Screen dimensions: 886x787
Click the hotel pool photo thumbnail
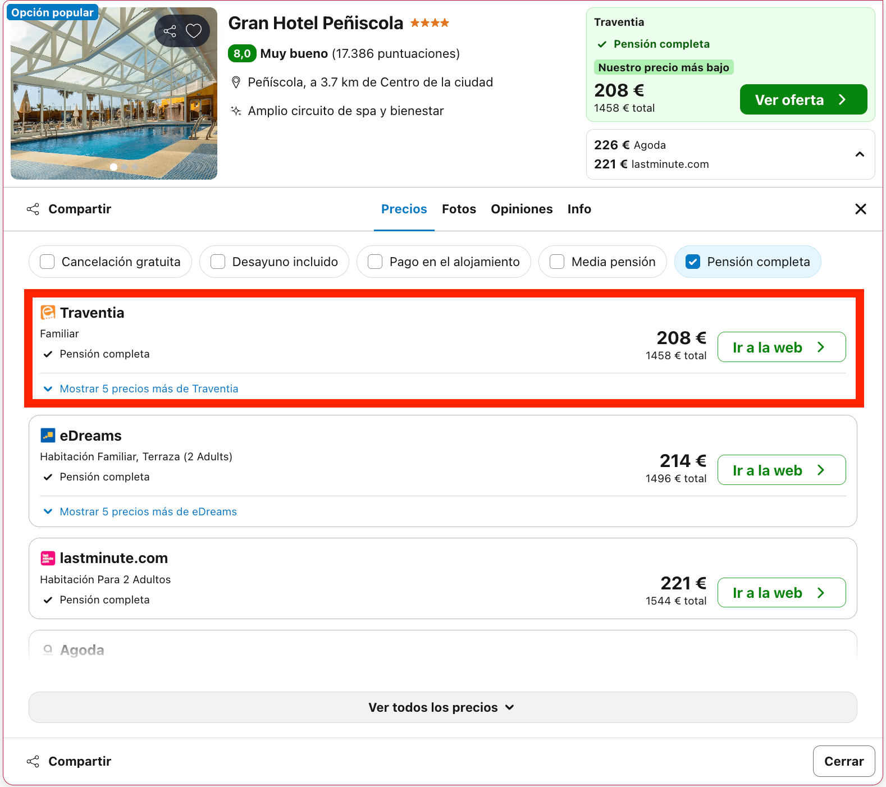click(x=114, y=93)
